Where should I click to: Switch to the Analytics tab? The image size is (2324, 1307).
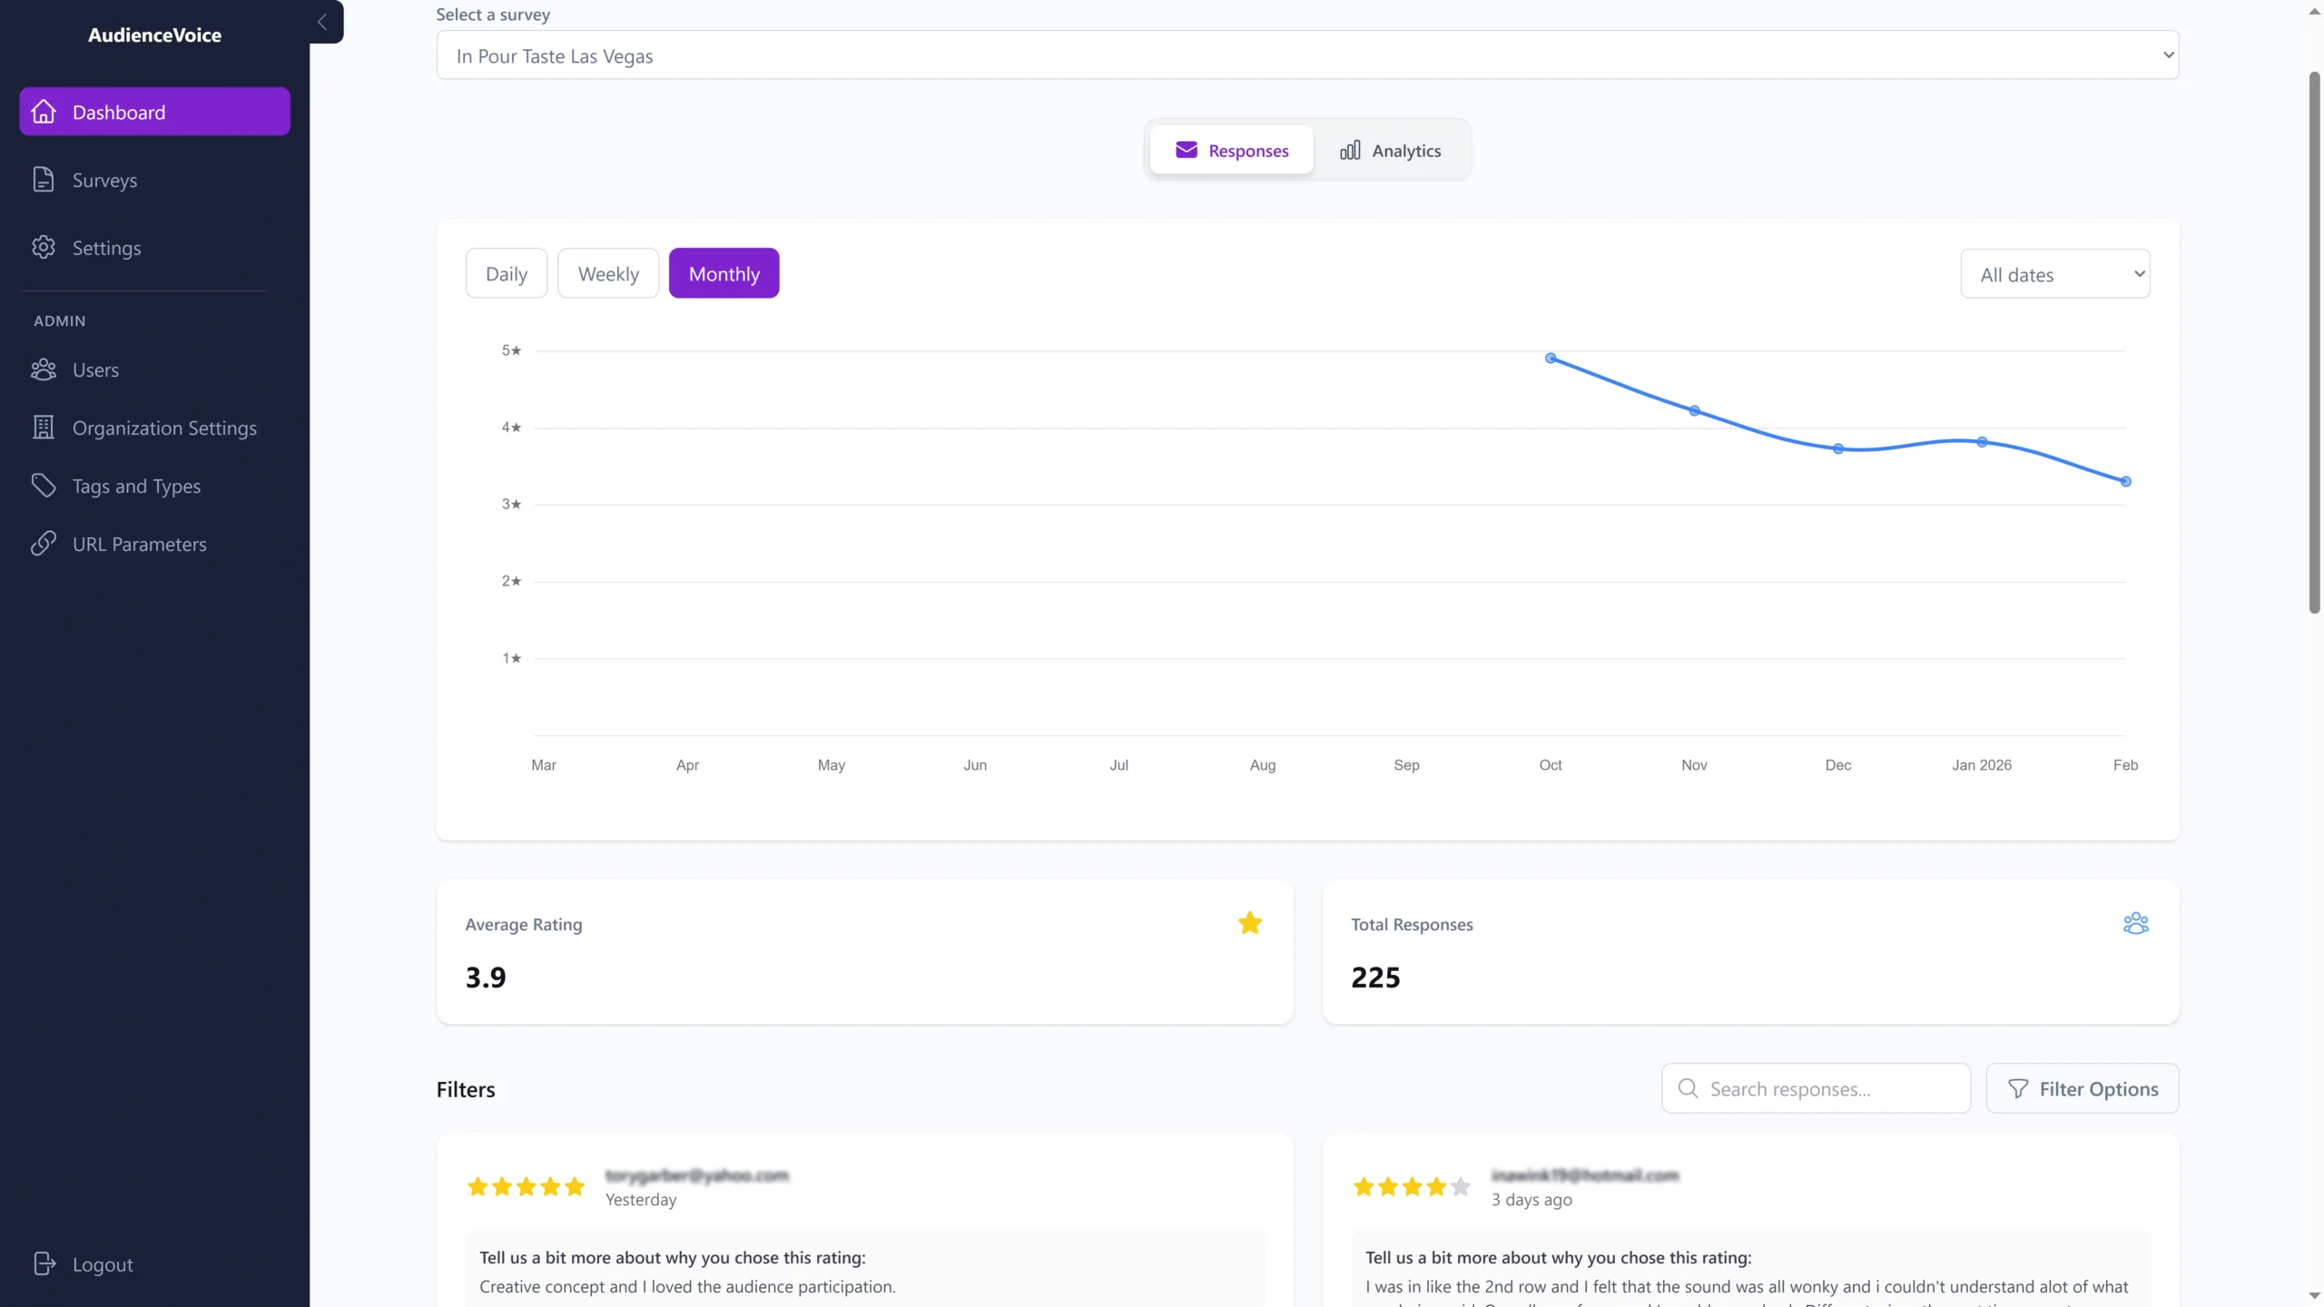pos(1391,150)
